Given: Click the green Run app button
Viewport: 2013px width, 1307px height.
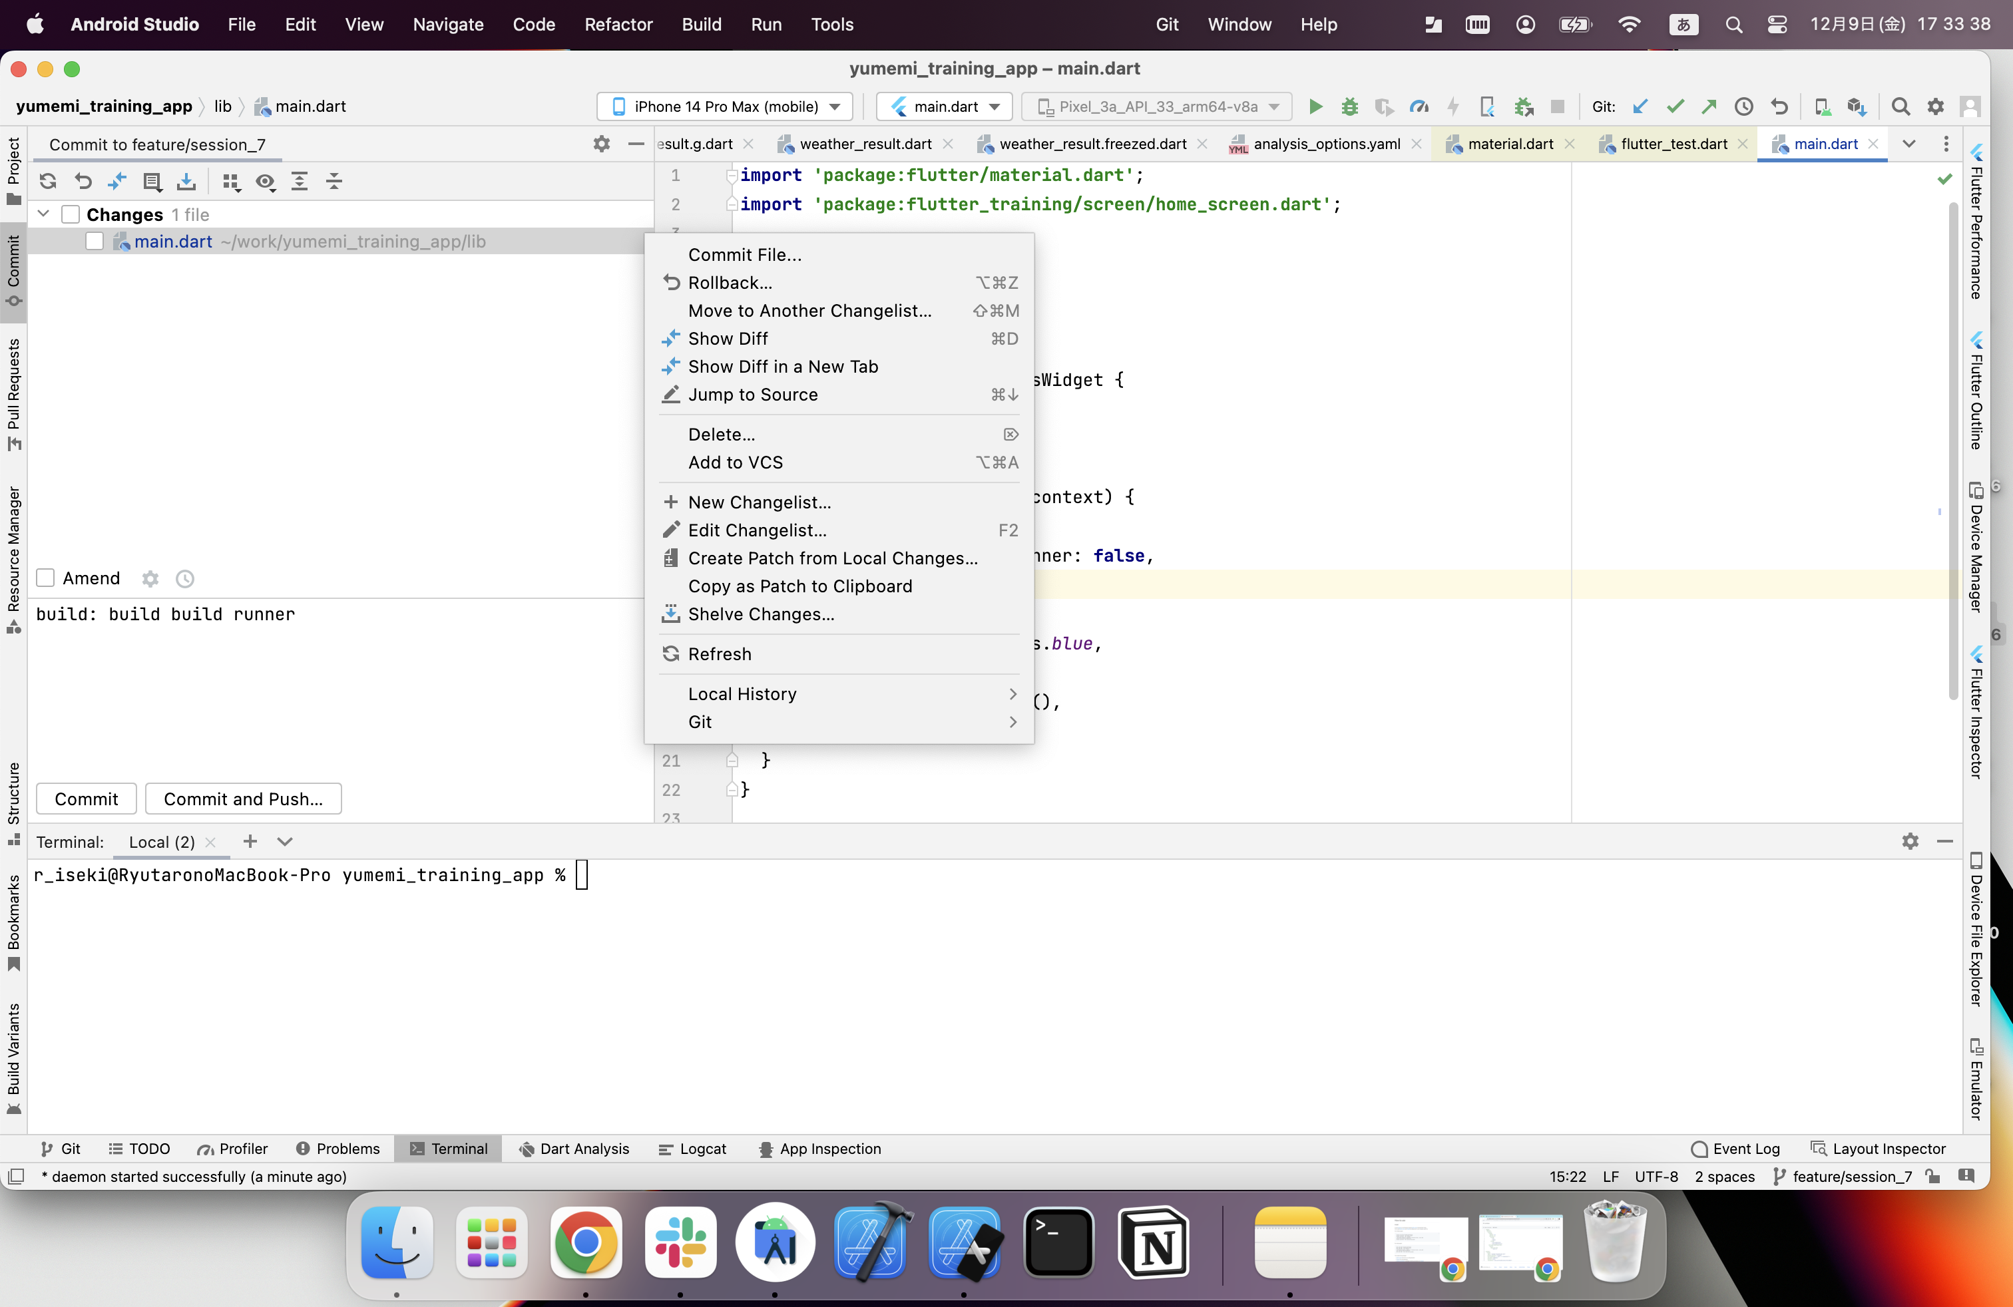Looking at the screenshot, I should (x=1315, y=106).
